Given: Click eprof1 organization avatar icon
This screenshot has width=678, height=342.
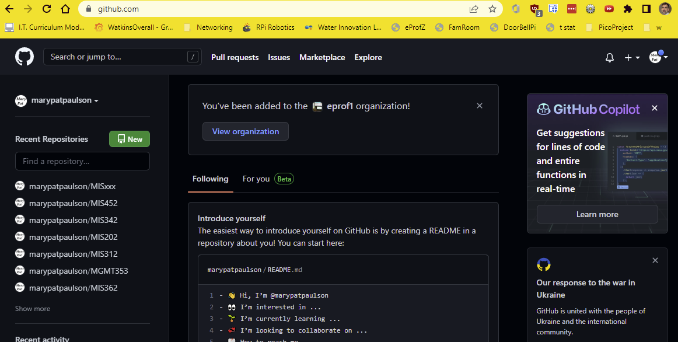Looking at the screenshot, I should (x=317, y=106).
